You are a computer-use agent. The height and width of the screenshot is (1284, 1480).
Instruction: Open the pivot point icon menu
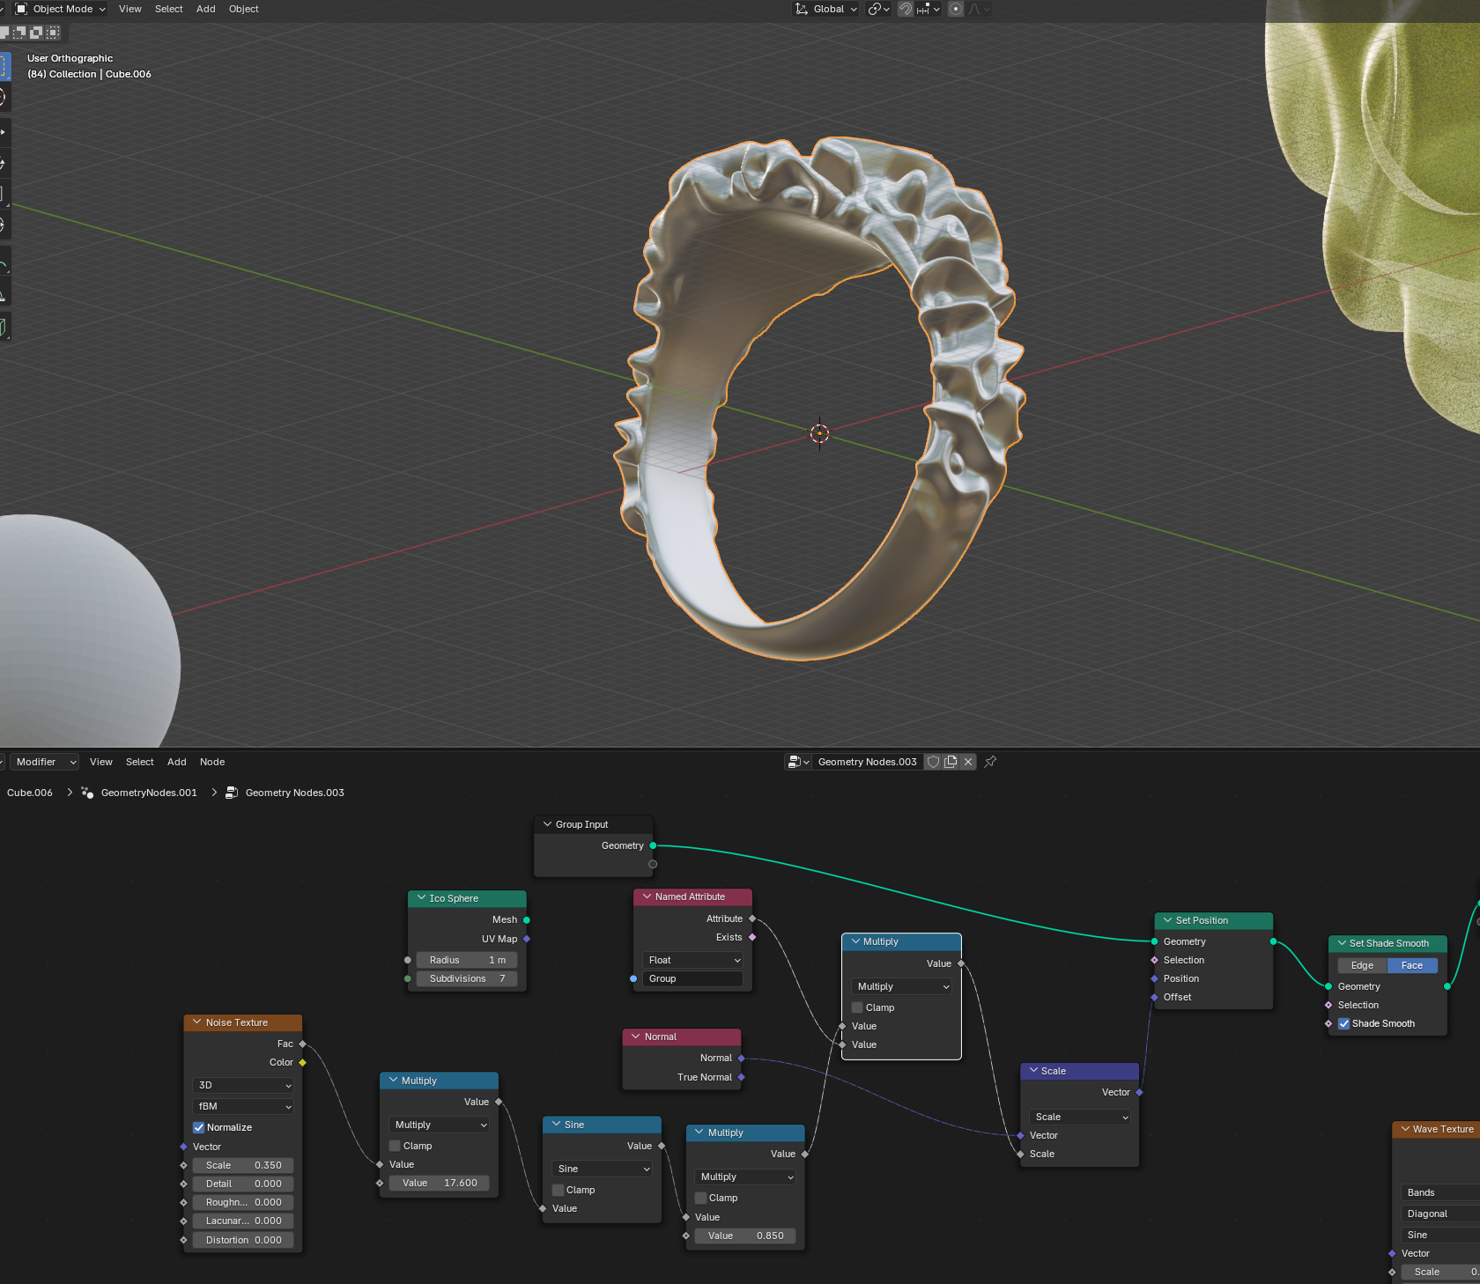pos(878,9)
